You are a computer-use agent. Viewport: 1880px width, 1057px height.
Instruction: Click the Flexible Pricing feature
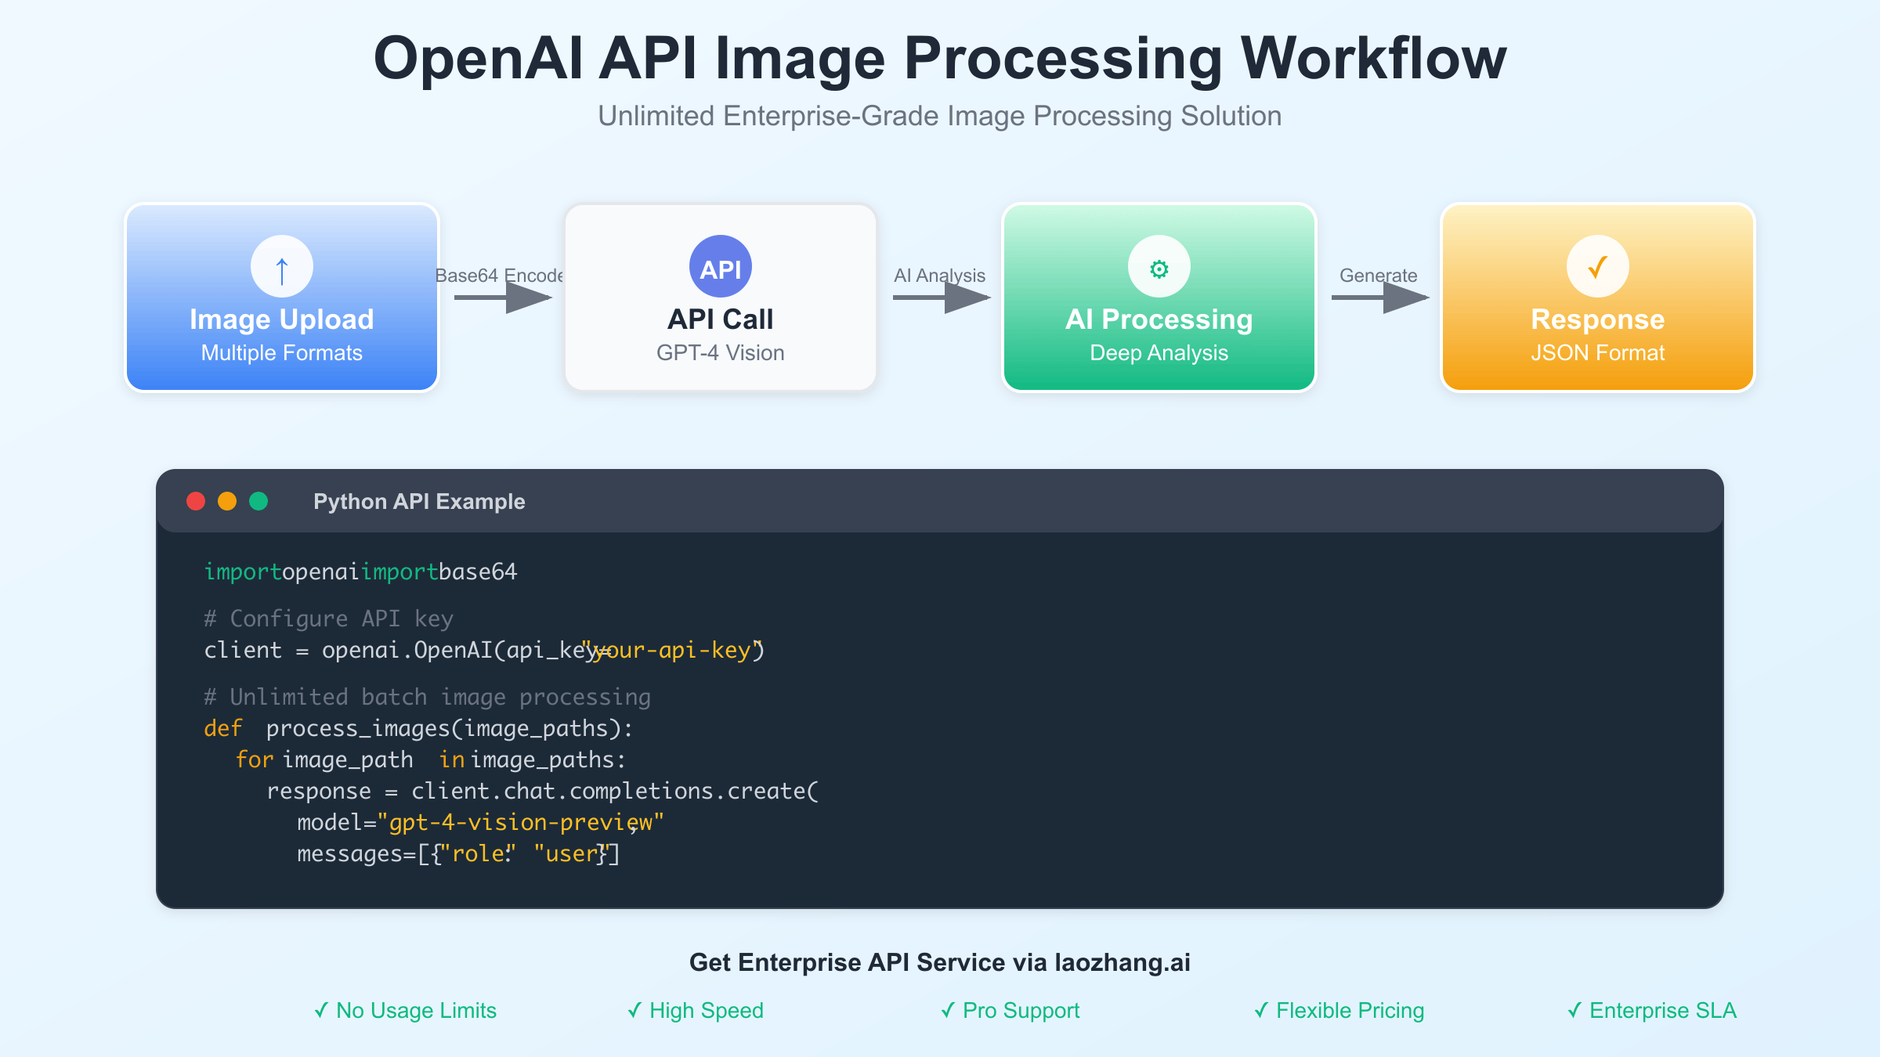coord(1339,1011)
